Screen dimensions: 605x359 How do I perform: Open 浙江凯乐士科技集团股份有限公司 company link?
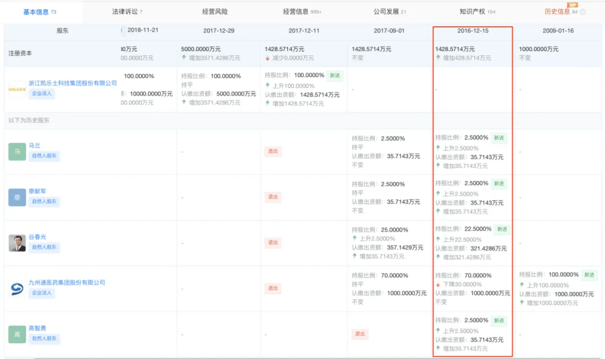(x=73, y=83)
